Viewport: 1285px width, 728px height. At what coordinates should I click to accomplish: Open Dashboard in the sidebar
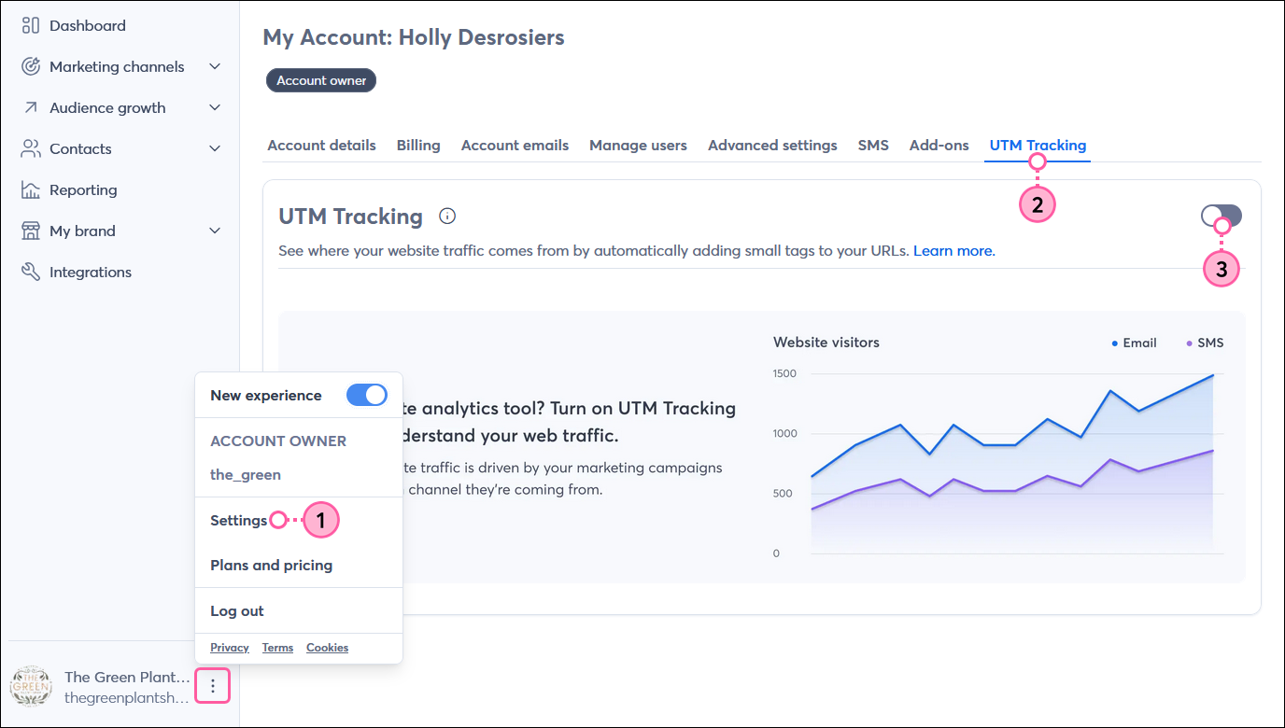click(x=88, y=25)
